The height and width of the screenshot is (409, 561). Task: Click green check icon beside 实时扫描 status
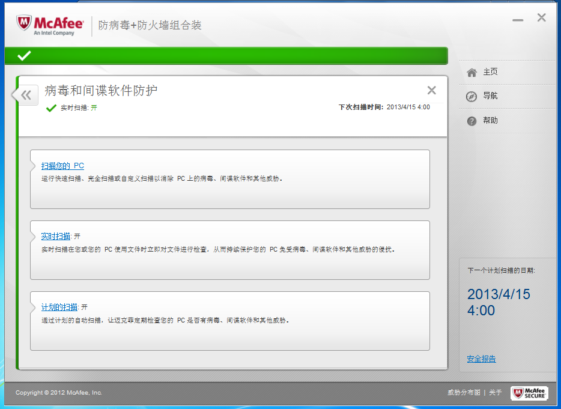tap(51, 108)
